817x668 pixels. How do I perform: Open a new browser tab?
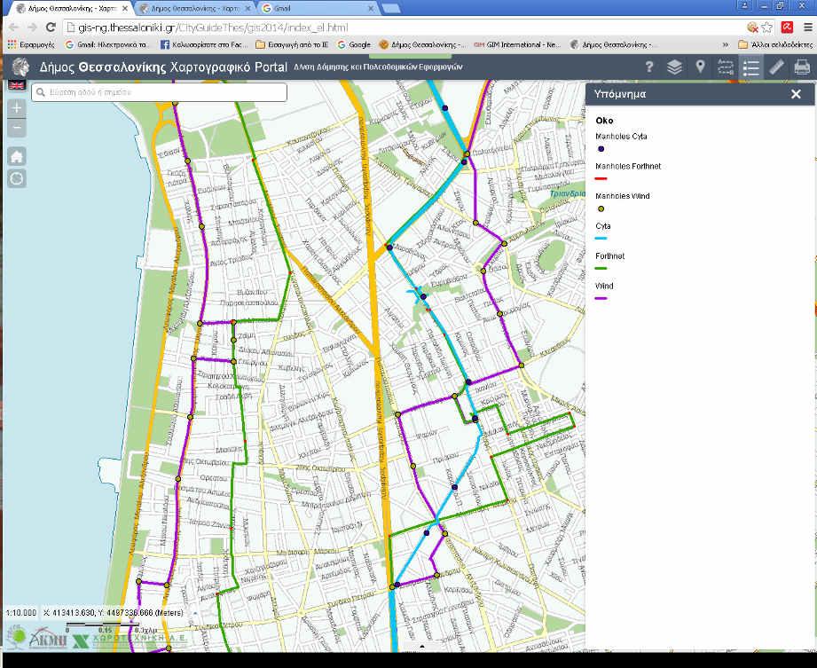pos(391,8)
